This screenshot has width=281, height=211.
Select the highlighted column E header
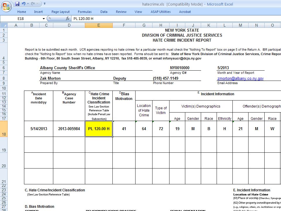click(x=99, y=25)
